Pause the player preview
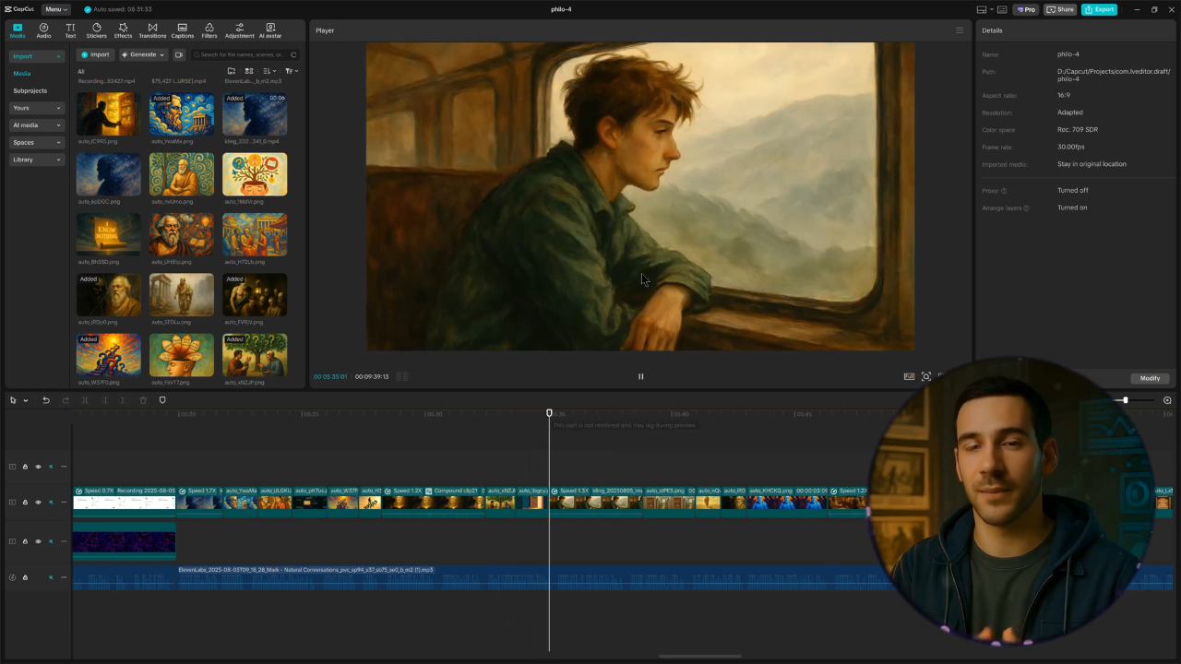 pyautogui.click(x=640, y=376)
